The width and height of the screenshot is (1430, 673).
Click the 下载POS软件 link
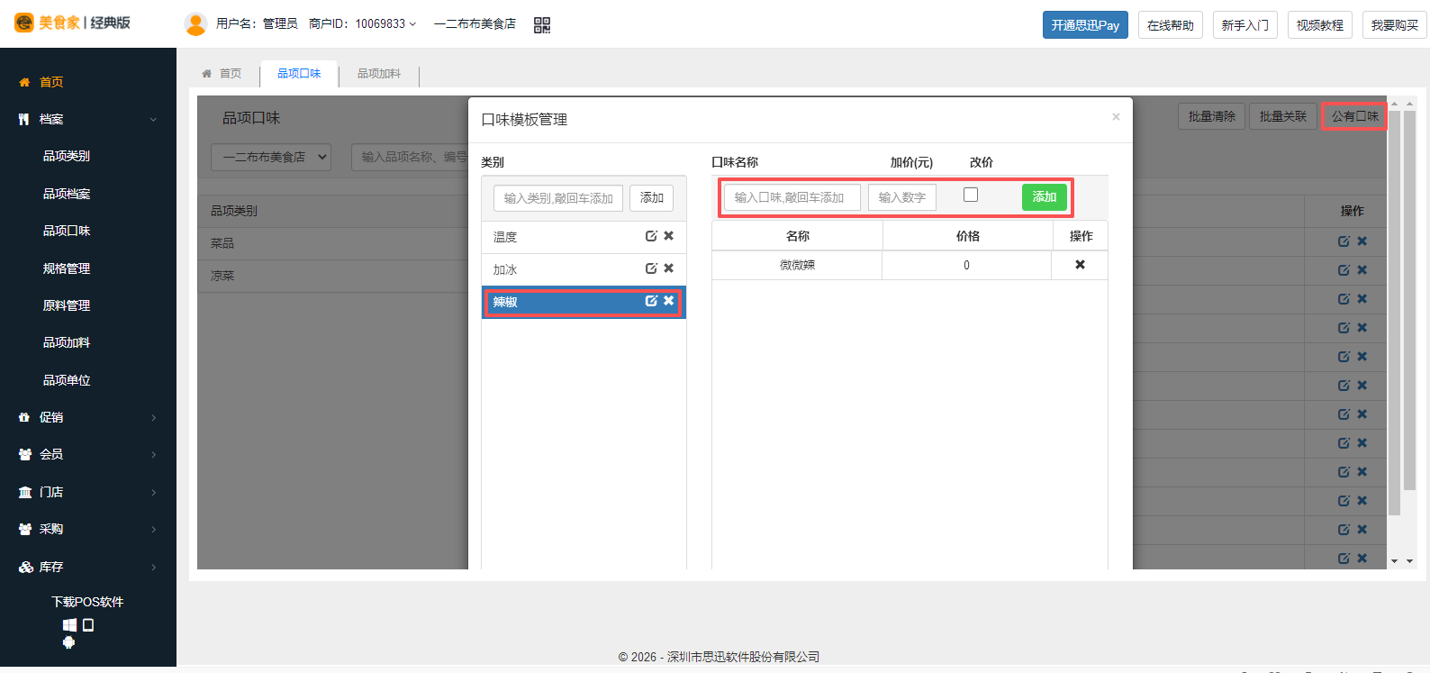[x=87, y=602]
